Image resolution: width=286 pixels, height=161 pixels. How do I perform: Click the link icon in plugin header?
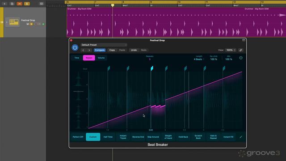point(241,50)
